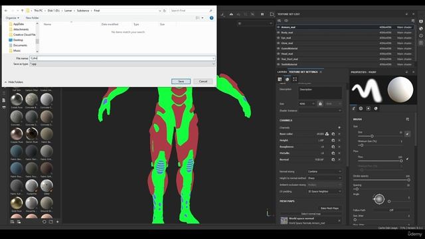Open the view options dropdown arrow

pyautogui.click(x=203, y=18)
